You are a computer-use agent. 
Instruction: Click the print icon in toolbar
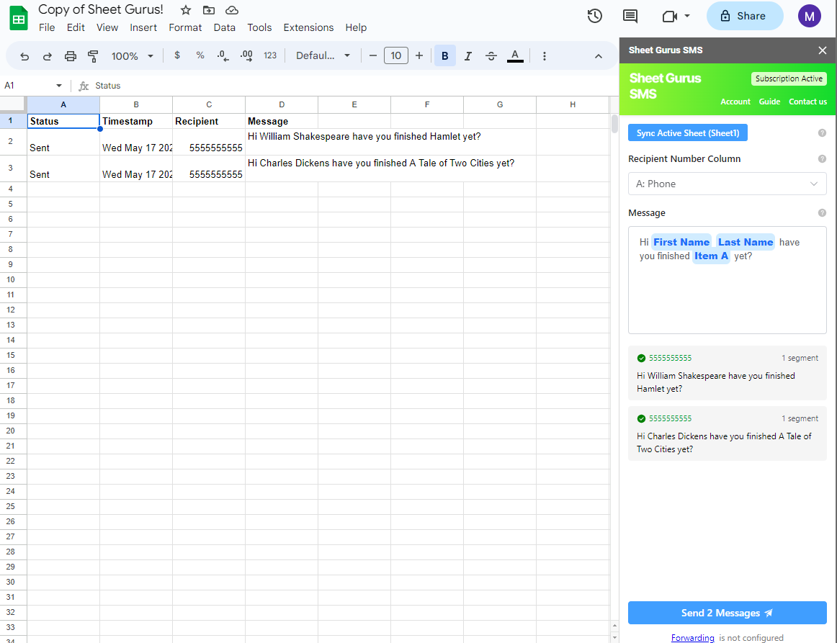coord(70,56)
